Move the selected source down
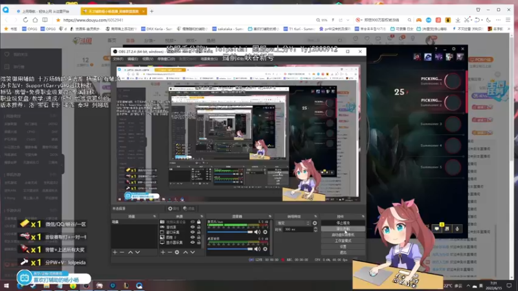This screenshot has width=518, height=291. 192,252
